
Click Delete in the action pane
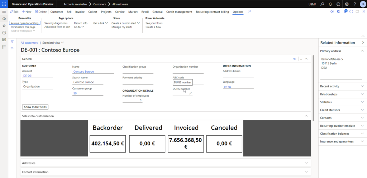pyautogui.click(x=41, y=12)
